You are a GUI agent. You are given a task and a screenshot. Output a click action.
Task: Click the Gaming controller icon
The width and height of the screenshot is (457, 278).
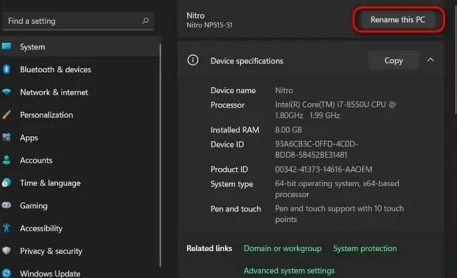coord(6,205)
